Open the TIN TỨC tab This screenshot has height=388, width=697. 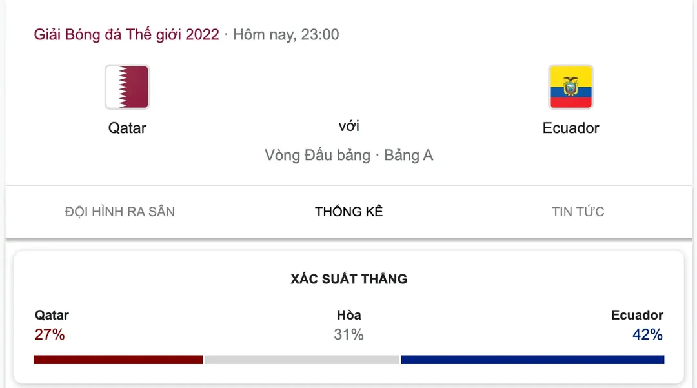578,212
